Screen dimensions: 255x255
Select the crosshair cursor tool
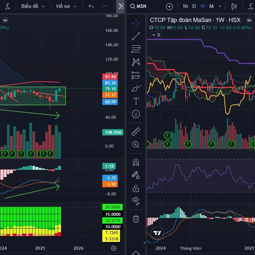pyautogui.click(x=136, y=23)
